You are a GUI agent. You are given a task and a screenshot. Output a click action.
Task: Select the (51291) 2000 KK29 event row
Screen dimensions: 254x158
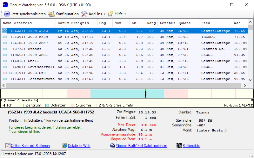pos(125,37)
